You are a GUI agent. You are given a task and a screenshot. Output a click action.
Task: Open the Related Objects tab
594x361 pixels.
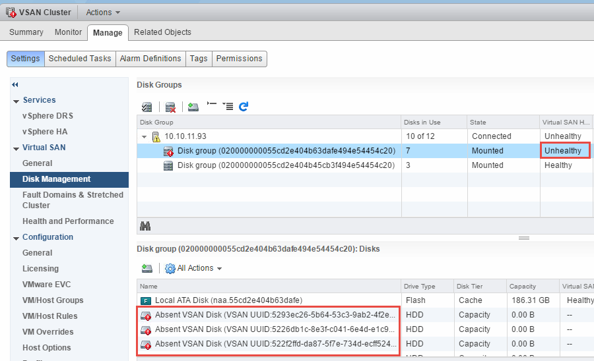(162, 32)
